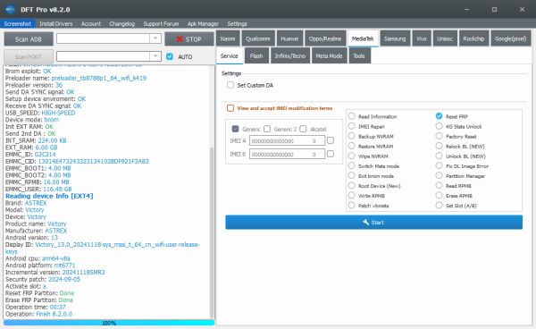Select the Service sub-tab
The image size is (536, 329).
pyautogui.click(x=230, y=55)
